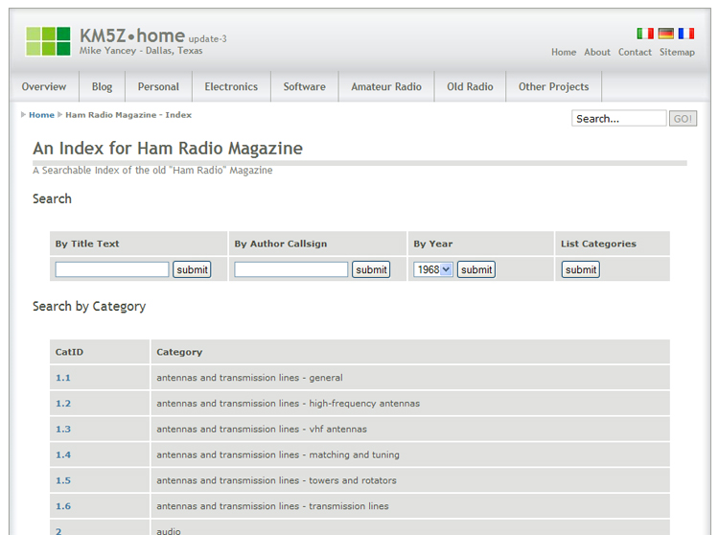Go to the Old Radio section
This screenshot has width=719, height=535.
tap(470, 86)
